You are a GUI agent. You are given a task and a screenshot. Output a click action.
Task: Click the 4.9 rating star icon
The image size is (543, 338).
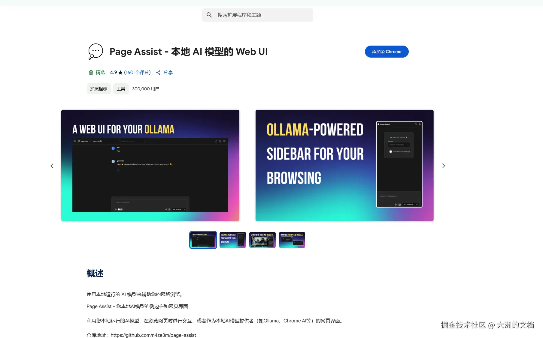[x=120, y=73]
